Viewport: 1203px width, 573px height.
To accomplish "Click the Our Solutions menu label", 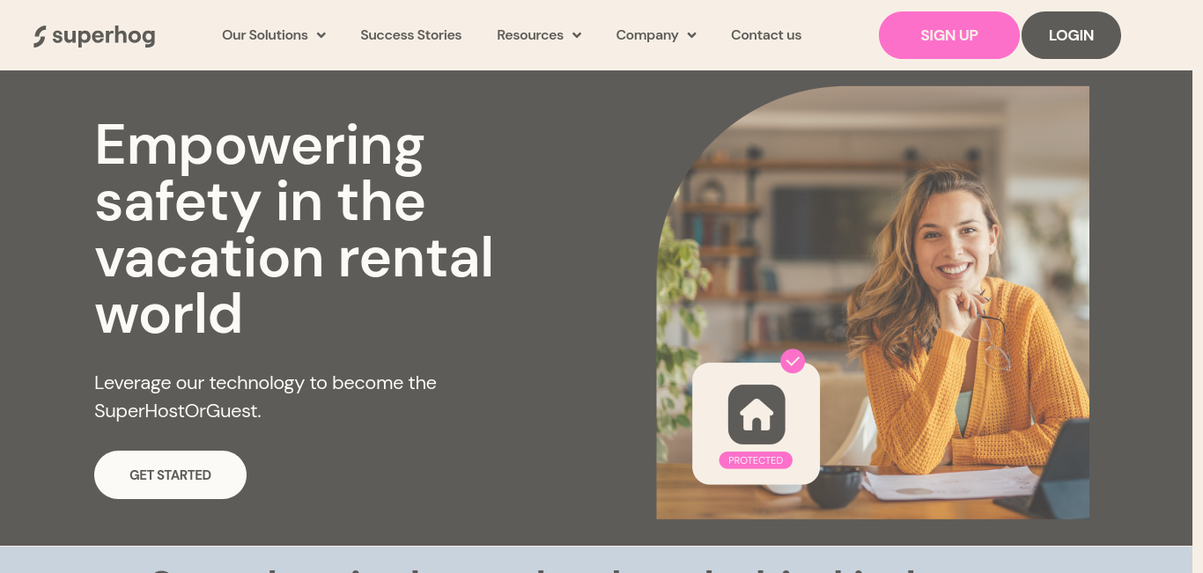I will pos(265,35).
